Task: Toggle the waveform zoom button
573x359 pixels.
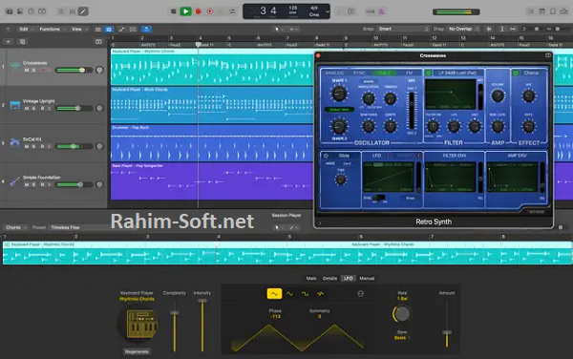Action: pos(489,29)
